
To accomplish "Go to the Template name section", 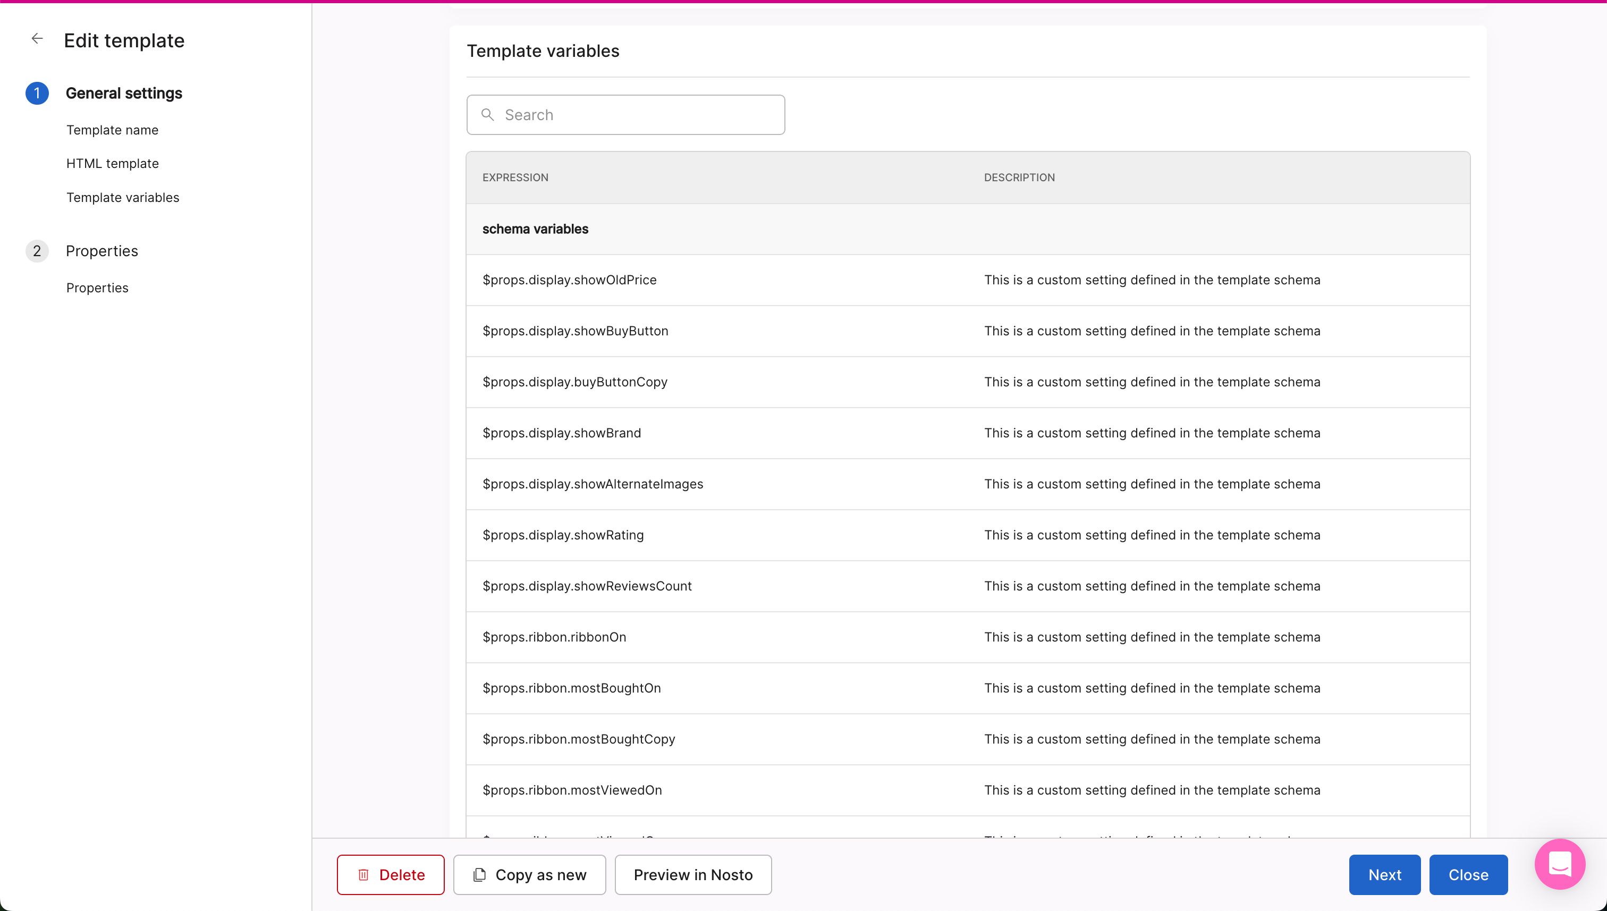I will 113,130.
